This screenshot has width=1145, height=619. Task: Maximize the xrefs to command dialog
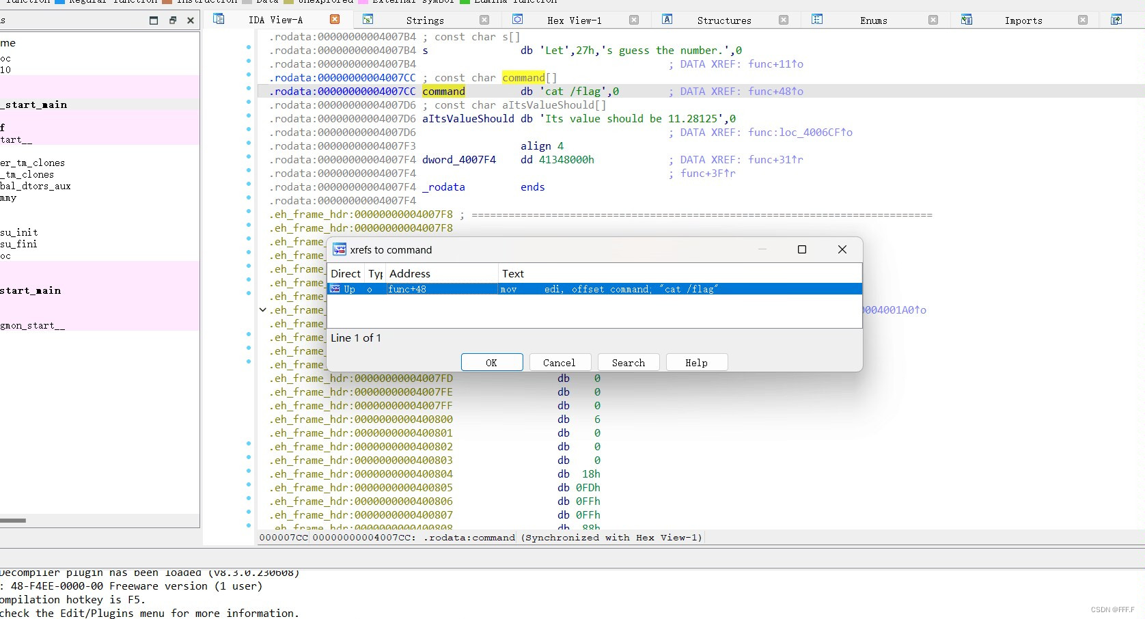tap(802, 249)
